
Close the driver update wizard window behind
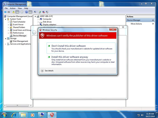coord(123,27)
